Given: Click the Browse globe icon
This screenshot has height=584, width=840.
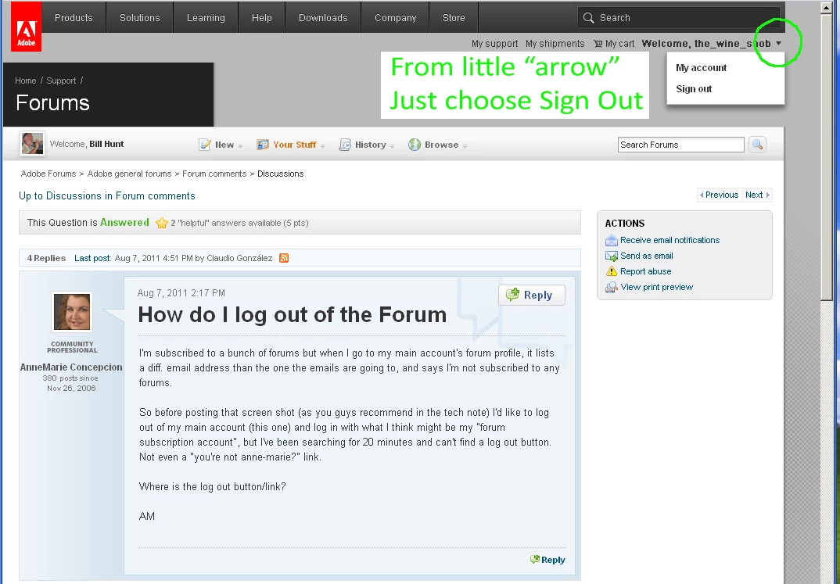Looking at the screenshot, I should [414, 145].
